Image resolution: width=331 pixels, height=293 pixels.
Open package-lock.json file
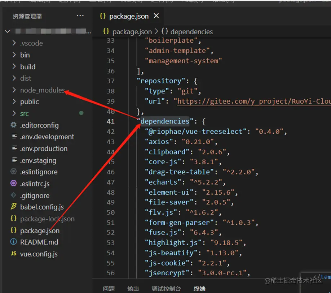pyautogui.click(x=47, y=219)
